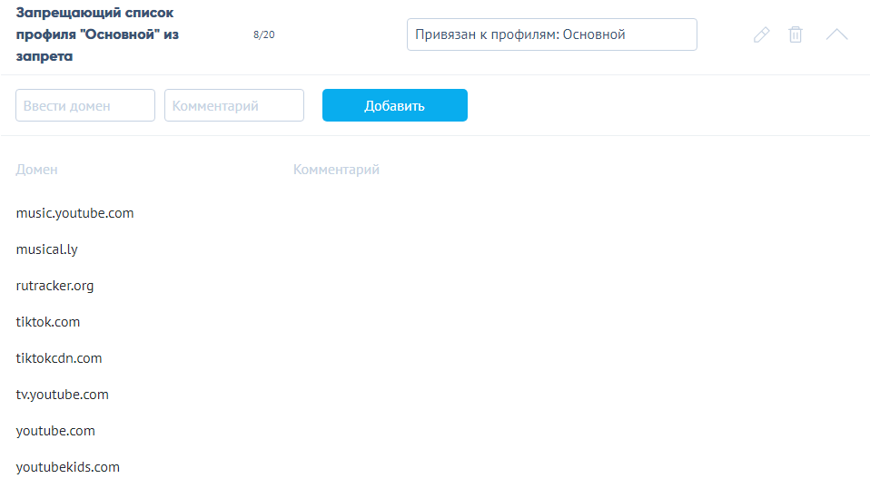Pick the youtubekids.com domain row
Screen dimensions: 870x488
click(68, 467)
